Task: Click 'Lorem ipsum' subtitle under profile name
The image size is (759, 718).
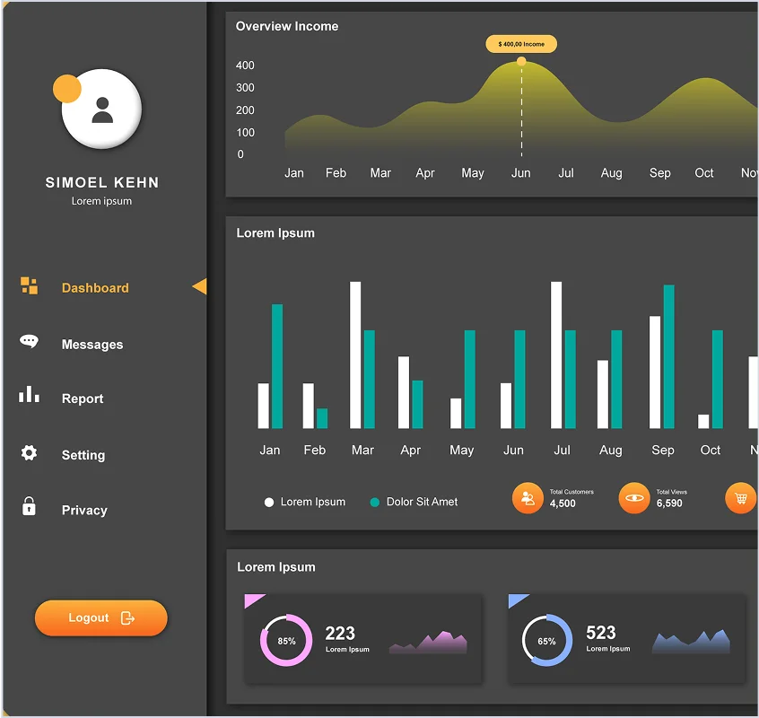Action: [x=101, y=201]
